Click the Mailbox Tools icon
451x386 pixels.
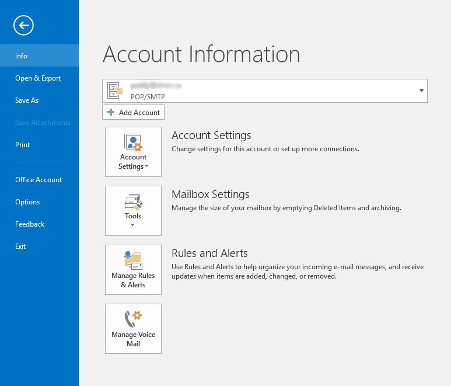[x=133, y=202]
